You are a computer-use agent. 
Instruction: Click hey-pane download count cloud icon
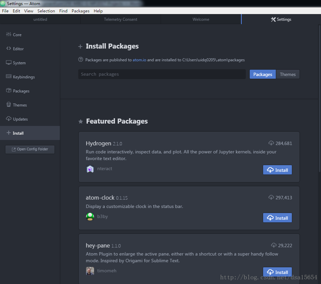click(274, 245)
